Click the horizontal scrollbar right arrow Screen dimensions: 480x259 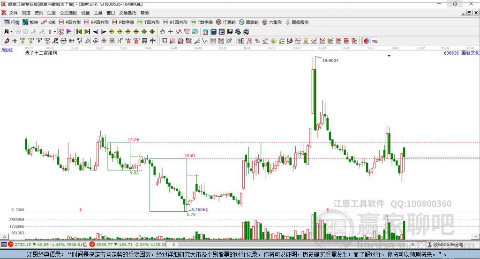(412, 245)
